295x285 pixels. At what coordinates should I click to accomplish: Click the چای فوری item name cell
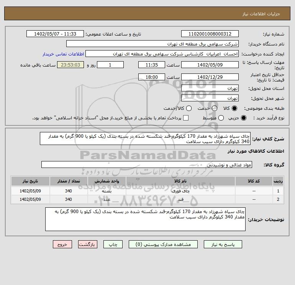click(180, 191)
